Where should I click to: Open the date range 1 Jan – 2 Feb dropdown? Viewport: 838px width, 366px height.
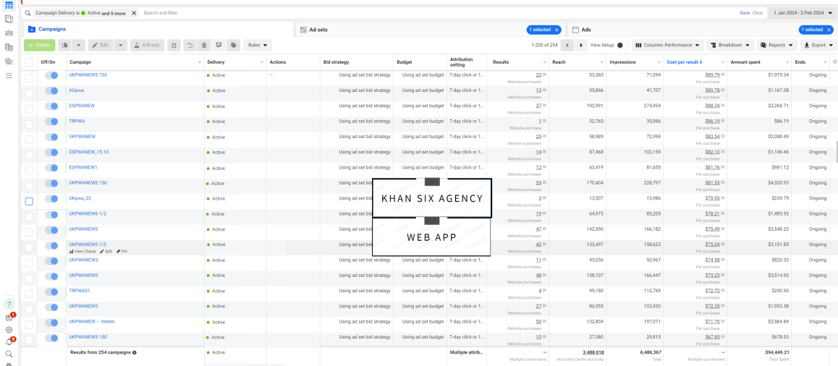pyautogui.click(x=803, y=13)
